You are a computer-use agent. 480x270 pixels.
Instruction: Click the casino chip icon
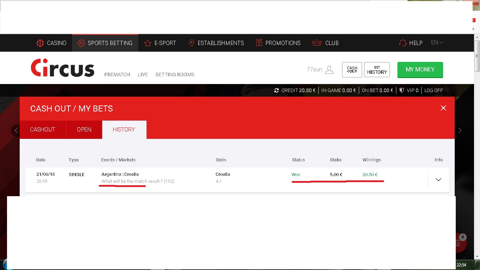[40, 43]
